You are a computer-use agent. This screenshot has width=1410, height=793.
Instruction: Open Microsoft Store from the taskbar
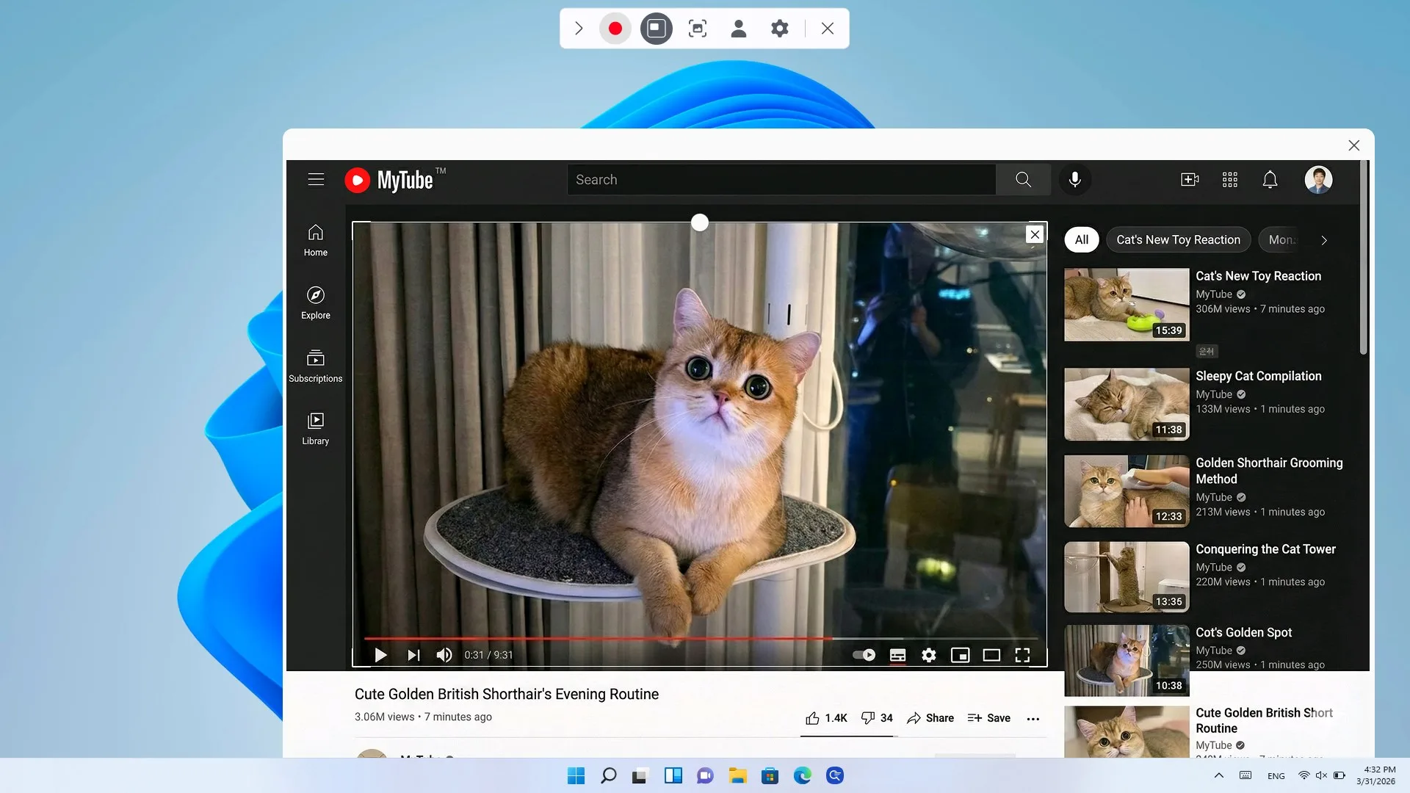(770, 775)
